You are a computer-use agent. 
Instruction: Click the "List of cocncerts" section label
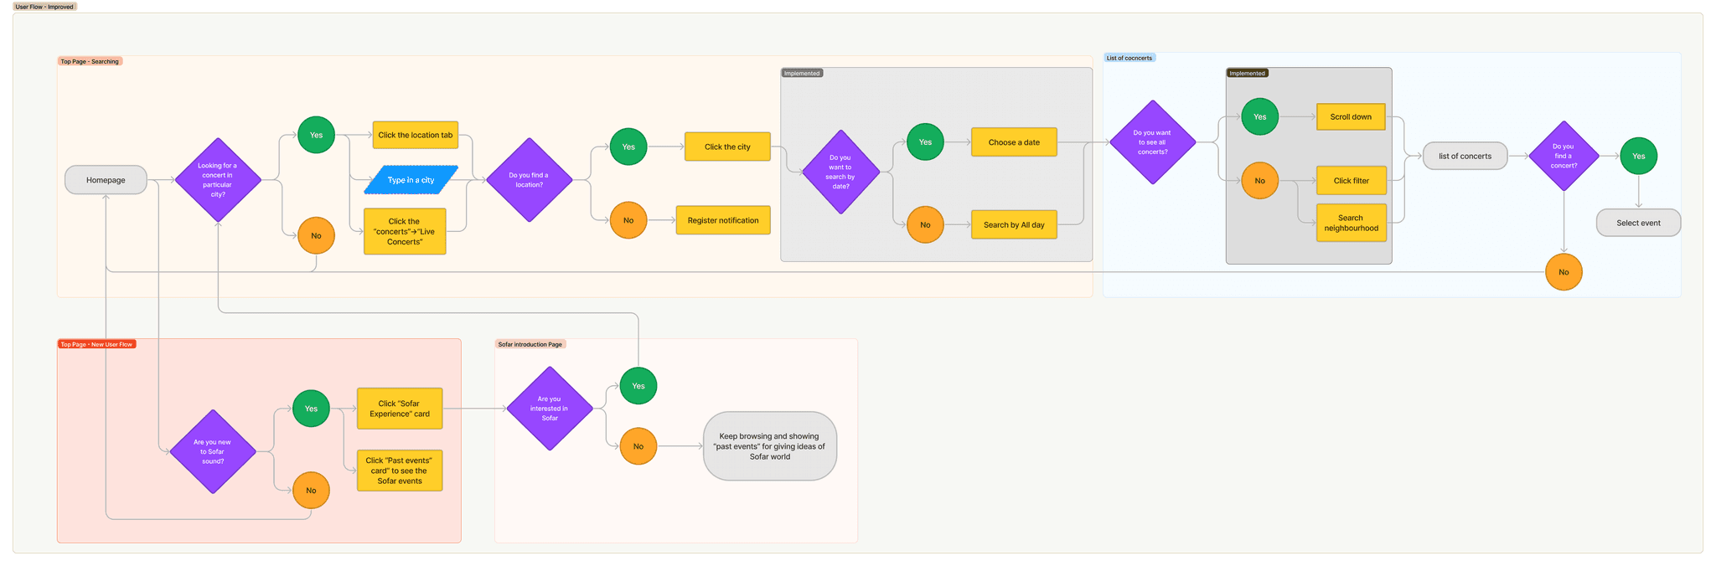(x=1129, y=58)
